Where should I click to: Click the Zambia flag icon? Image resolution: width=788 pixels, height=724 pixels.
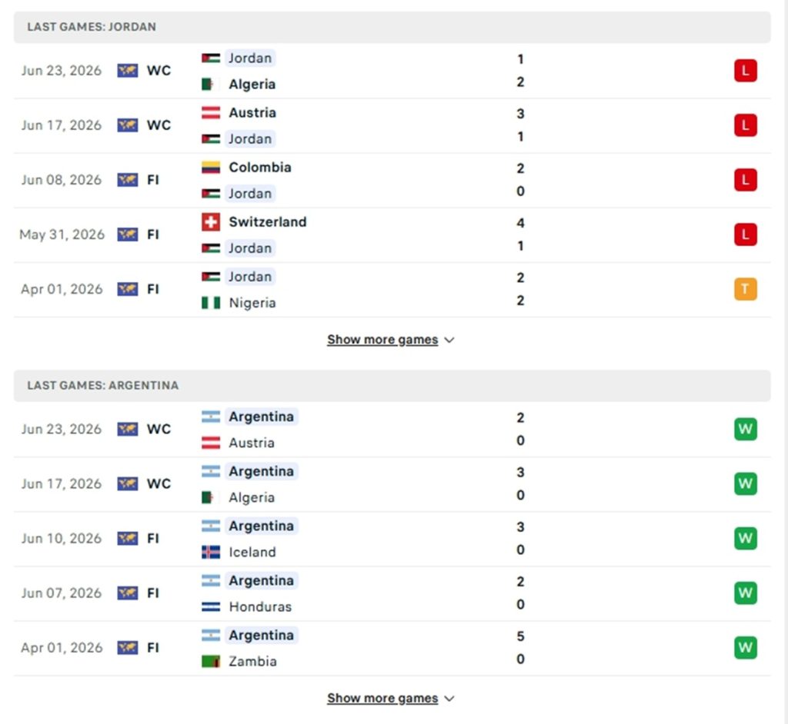click(211, 661)
